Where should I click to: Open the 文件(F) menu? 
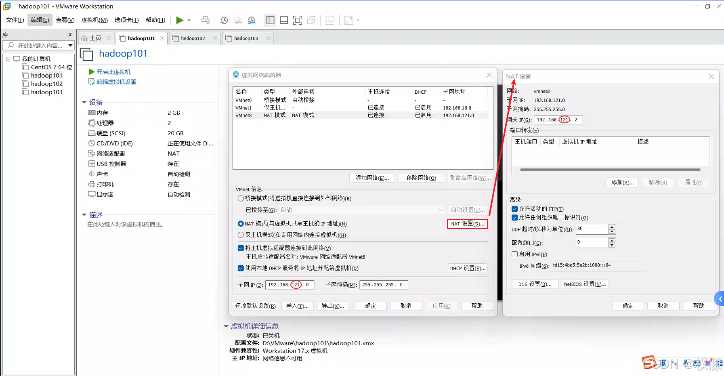coord(15,20)
